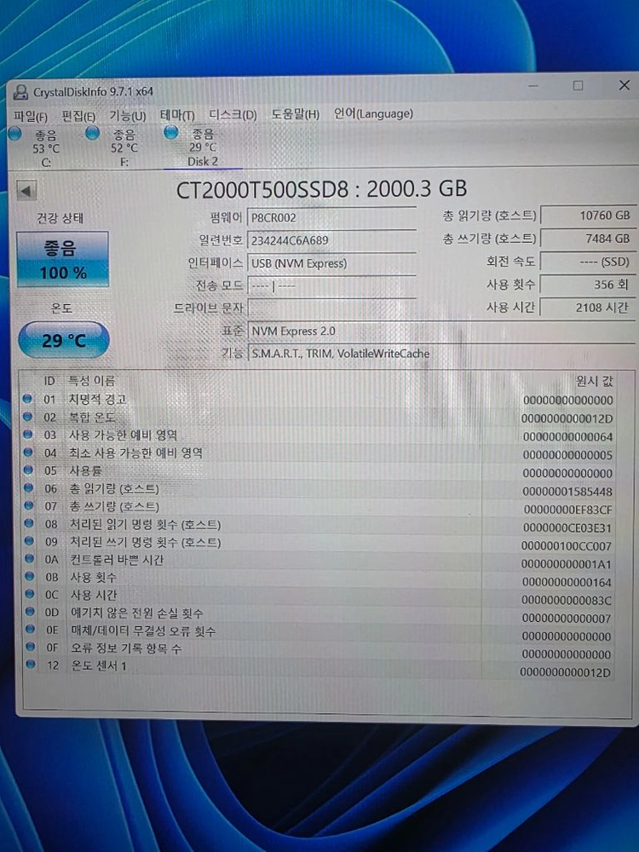The width and height of the screenshot is (639, 852).
Task: Click raw value 0000000CE03E31
Action: pos(567,528)
